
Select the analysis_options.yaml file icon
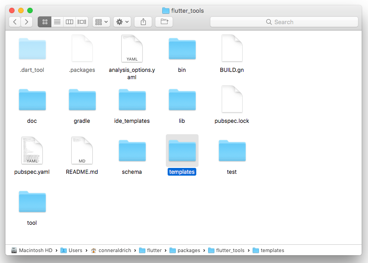click(132, 48)
